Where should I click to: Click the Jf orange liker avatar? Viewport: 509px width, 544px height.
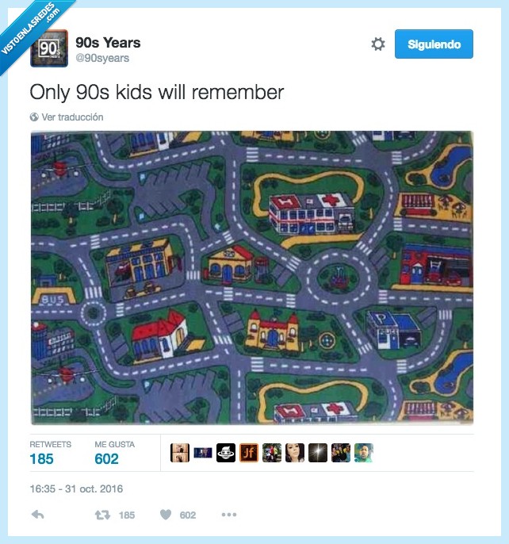(x=249, y=453)
